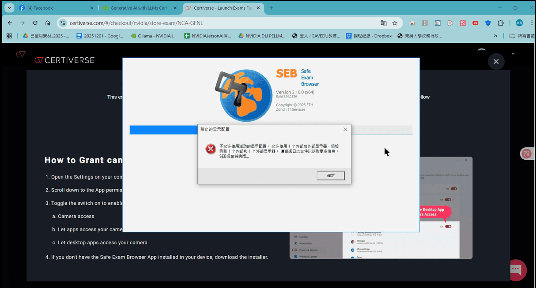Reload the current page
The height and width of the screenshot is (288, 536).
click(35, 23)
